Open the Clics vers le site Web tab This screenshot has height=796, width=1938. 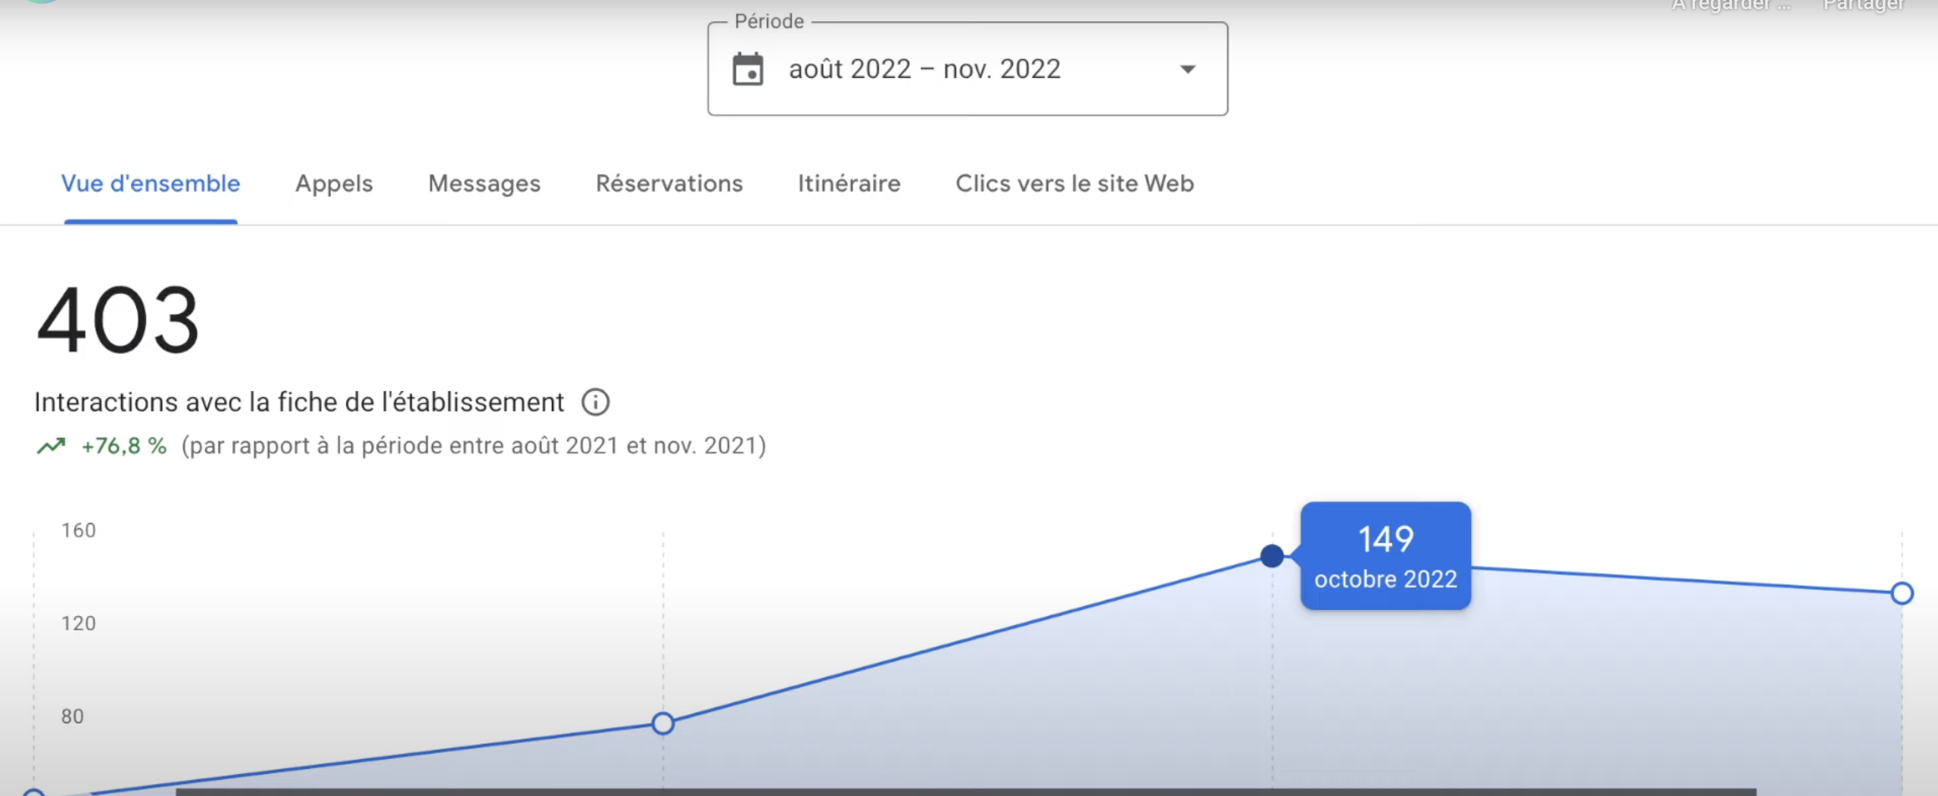tap(1074, 183)
